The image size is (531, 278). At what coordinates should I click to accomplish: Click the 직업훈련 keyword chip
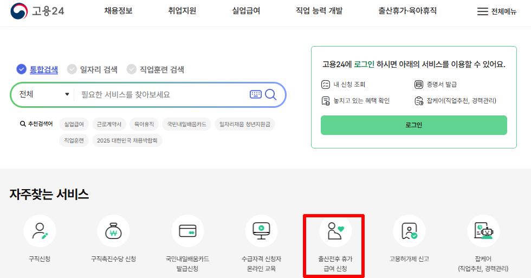tap(74, 140)
